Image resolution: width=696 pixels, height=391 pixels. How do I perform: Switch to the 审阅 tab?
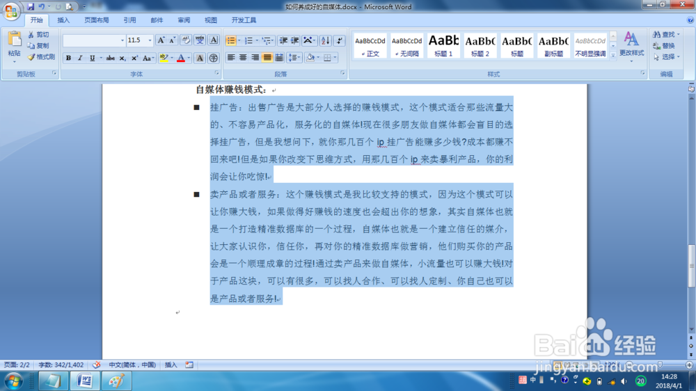(x=184, y=20)
